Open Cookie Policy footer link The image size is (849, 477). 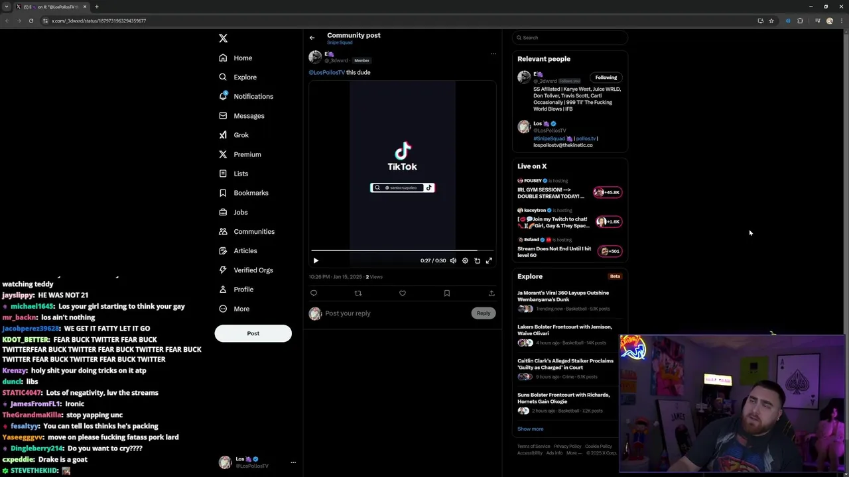point(598,447)
